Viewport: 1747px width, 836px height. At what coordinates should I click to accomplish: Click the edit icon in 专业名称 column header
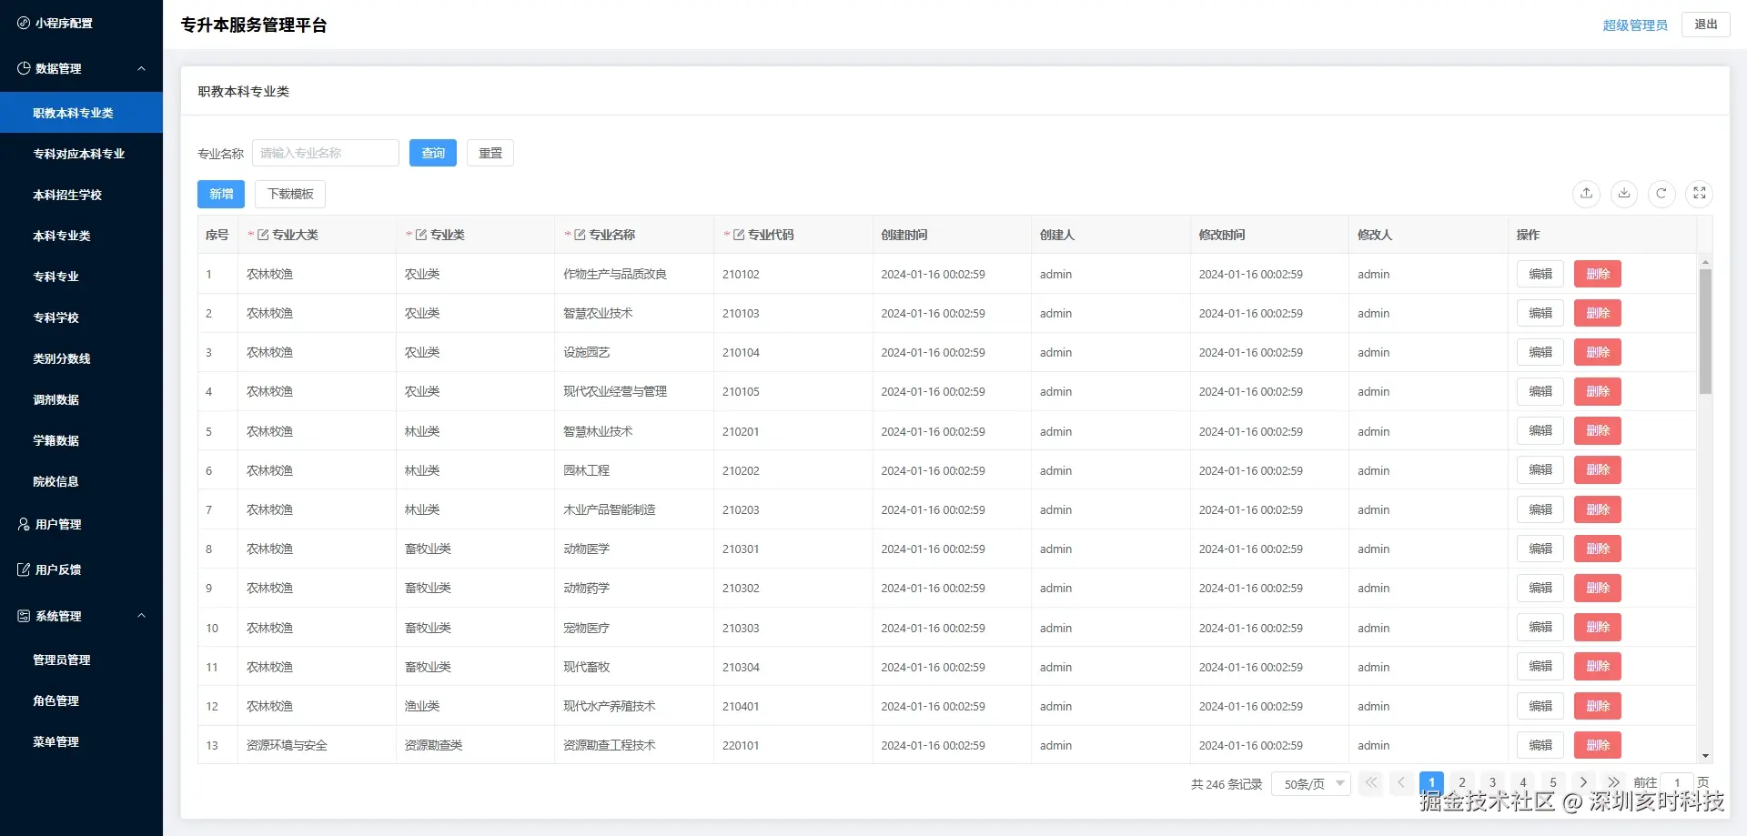click(x=580, y=235)
